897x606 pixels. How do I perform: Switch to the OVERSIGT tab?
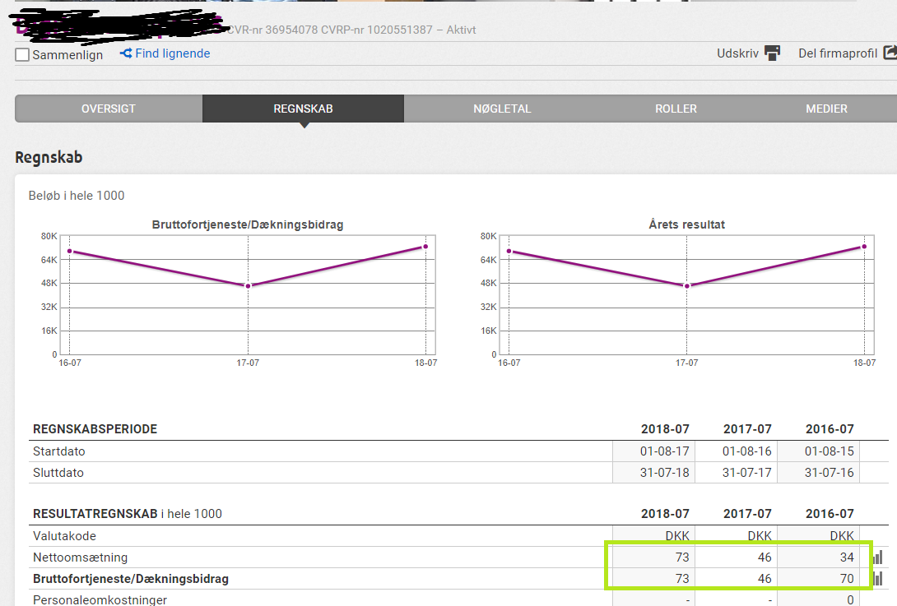(x=109, y=109)
